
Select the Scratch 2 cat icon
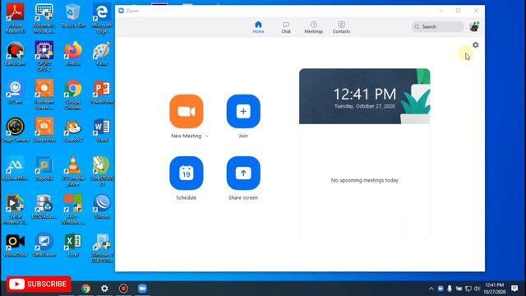click(73, 130)
